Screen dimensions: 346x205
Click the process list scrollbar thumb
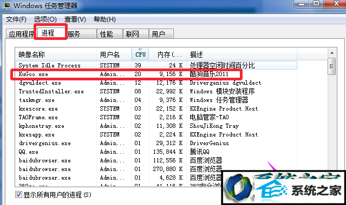[x=332, y=66]
